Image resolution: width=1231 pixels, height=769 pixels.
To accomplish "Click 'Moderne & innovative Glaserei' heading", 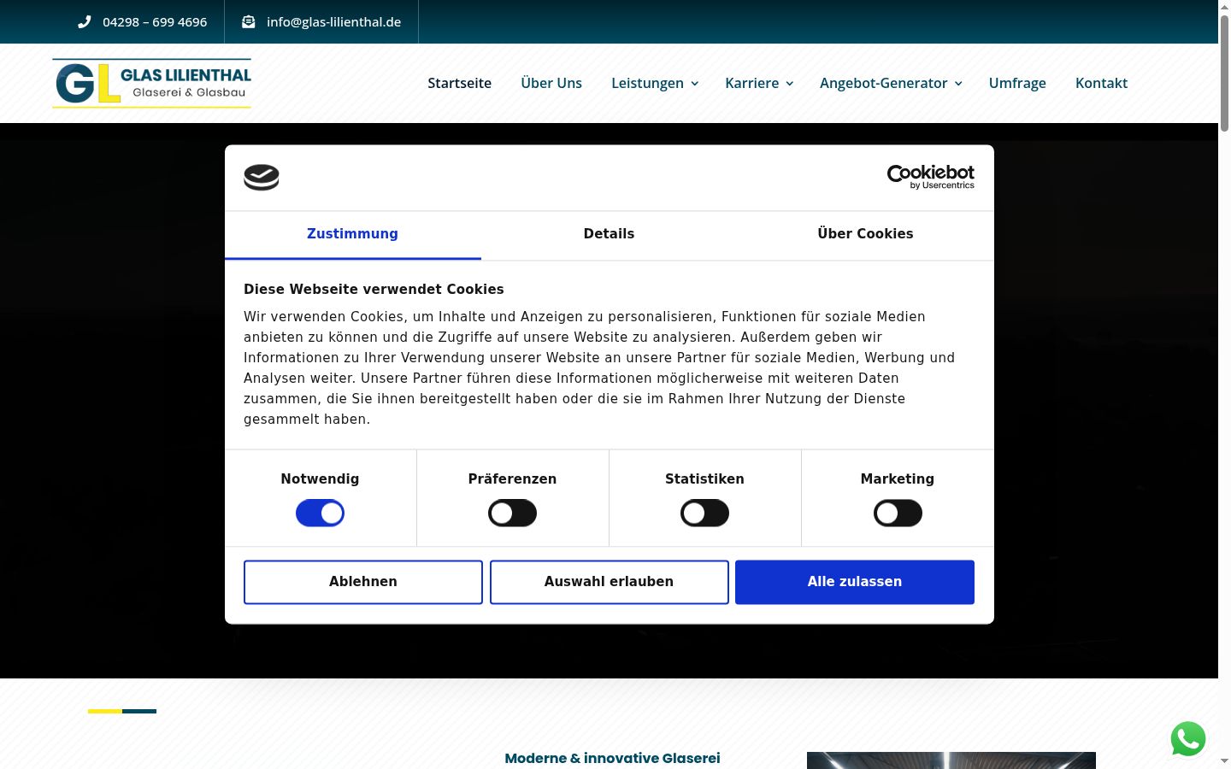I will (x=612, y=758).
